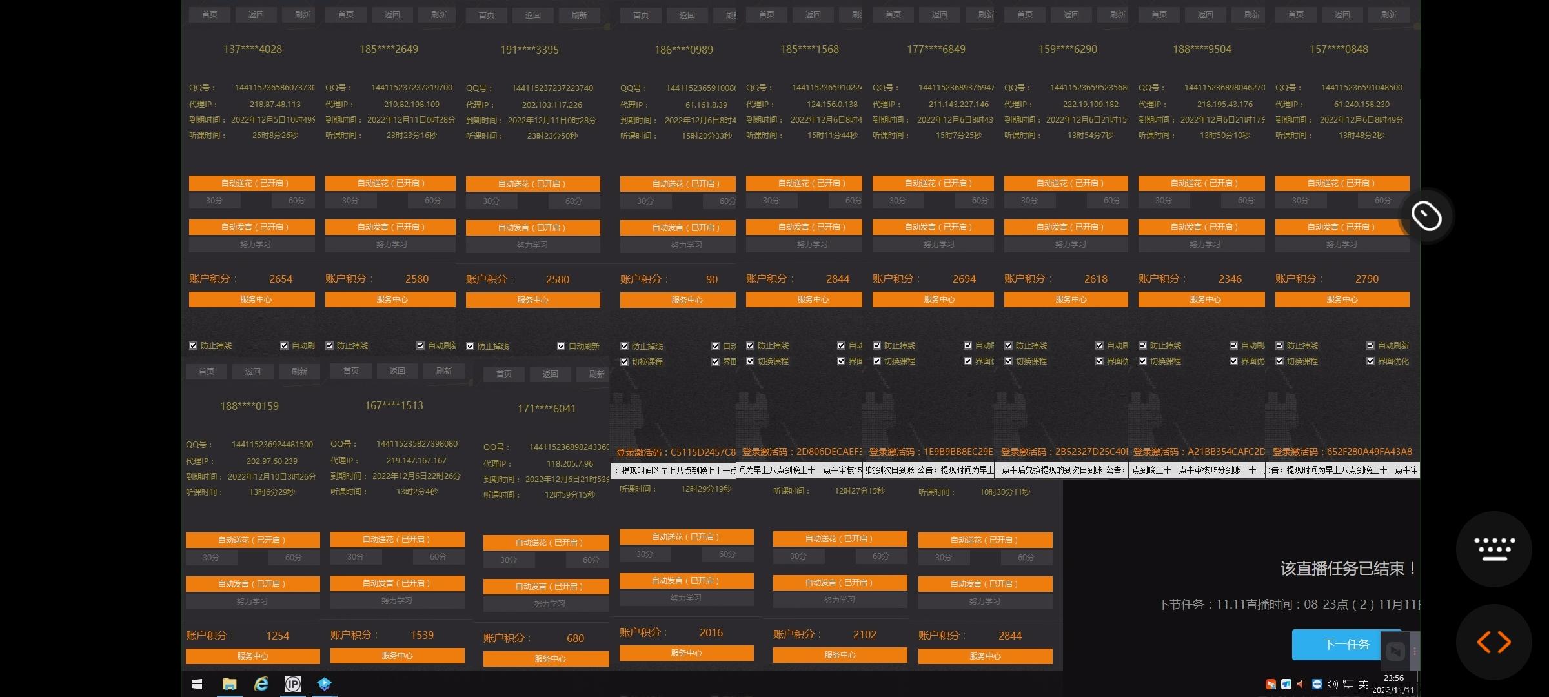Launch Internet Explorer from taskbar
Image resolution: width=1549 pixels, height=697 pixels.
point(261,684)
